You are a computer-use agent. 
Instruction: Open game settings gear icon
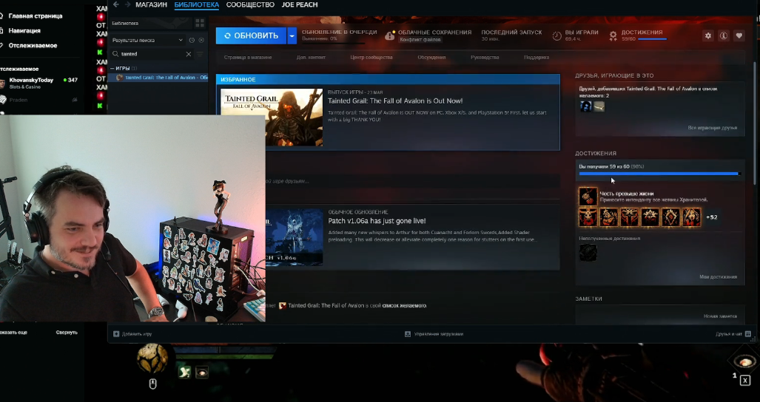(708, 35)
